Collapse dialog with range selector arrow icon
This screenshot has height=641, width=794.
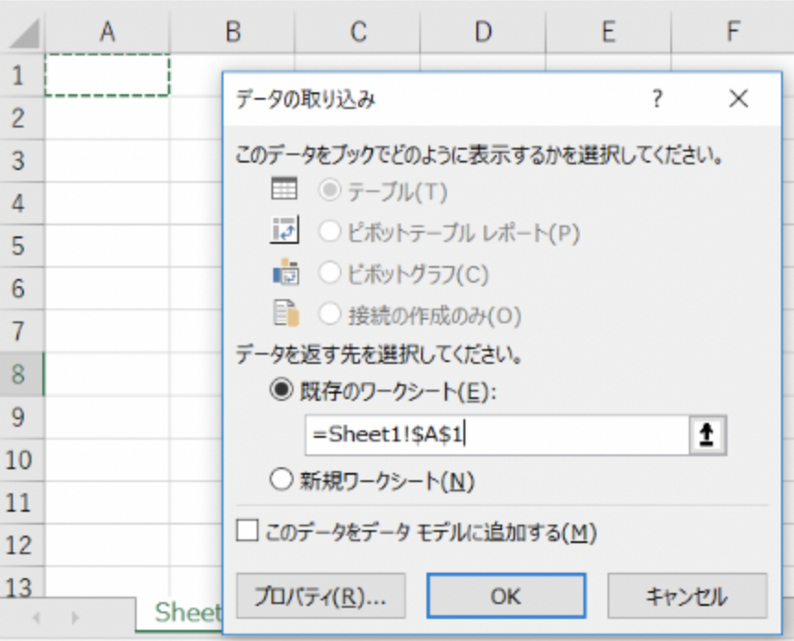coord(707,435)
